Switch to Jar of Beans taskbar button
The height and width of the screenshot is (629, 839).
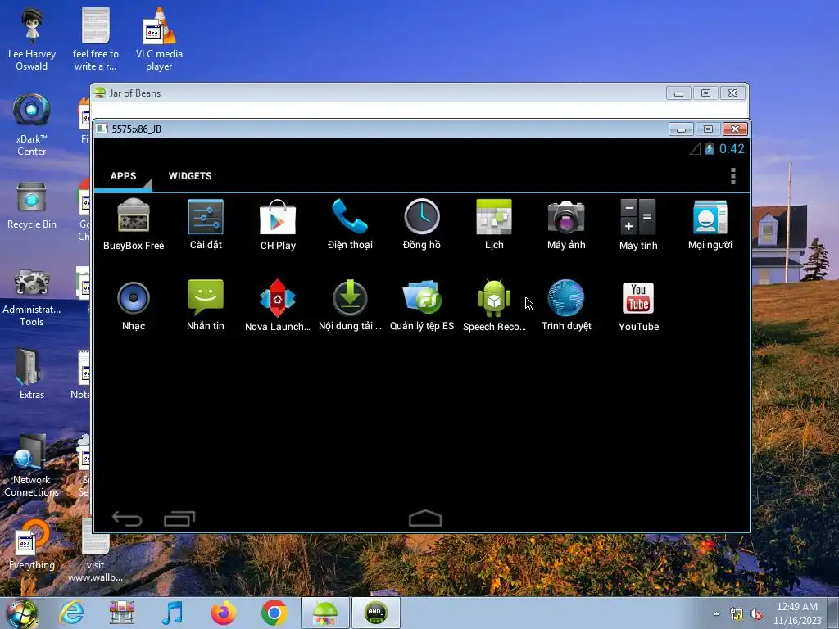(x=324, y=613)
